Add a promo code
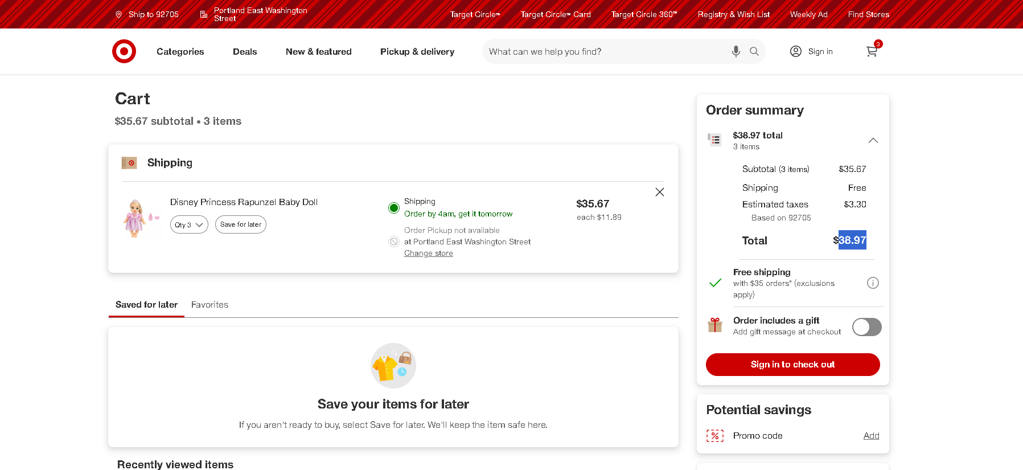1023x470 pixels. tap(871, 436)
